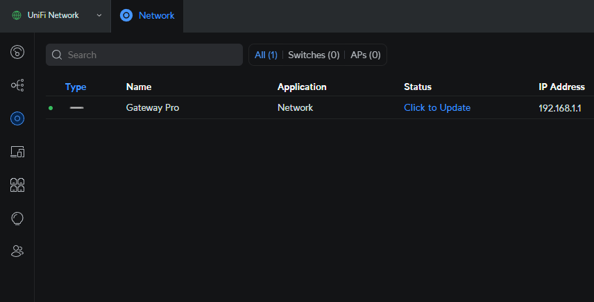Image resolution: width=594 pixels, height=302 pixels.
Task: Open the Client Devices sidebar icon
Action: [17, 152]
